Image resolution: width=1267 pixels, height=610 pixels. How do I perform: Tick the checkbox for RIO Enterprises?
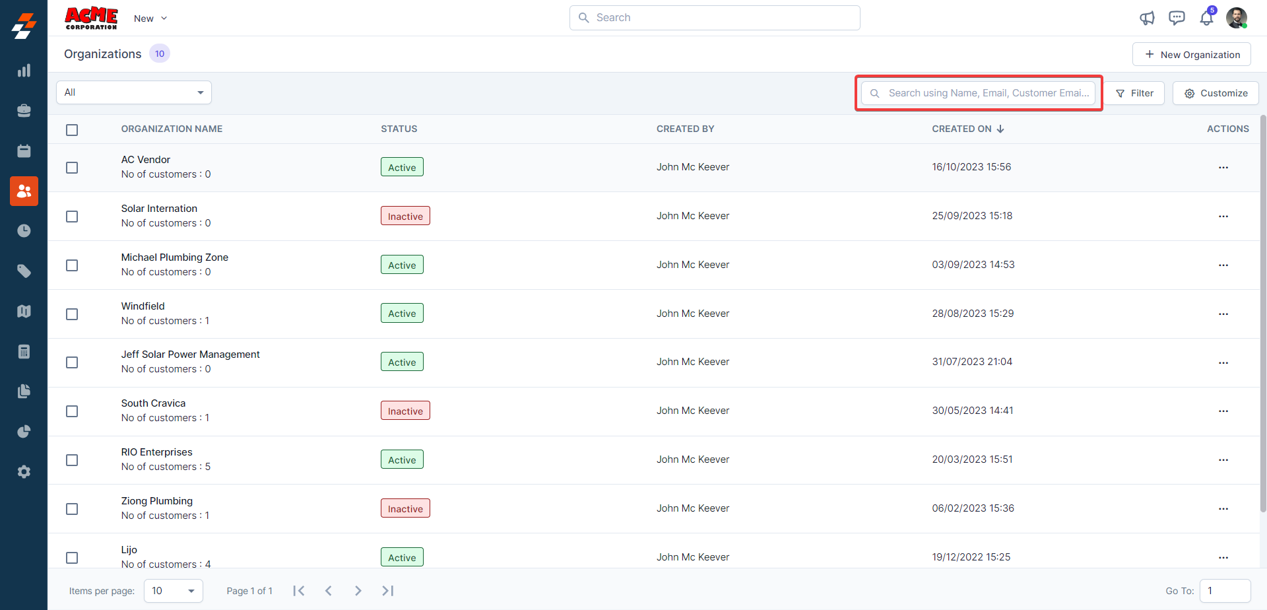point(72,460)
